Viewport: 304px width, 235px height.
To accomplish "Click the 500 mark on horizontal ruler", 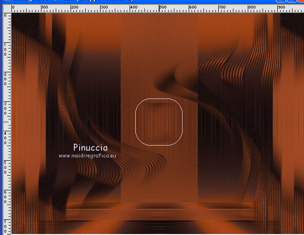I will coord(163,7).
